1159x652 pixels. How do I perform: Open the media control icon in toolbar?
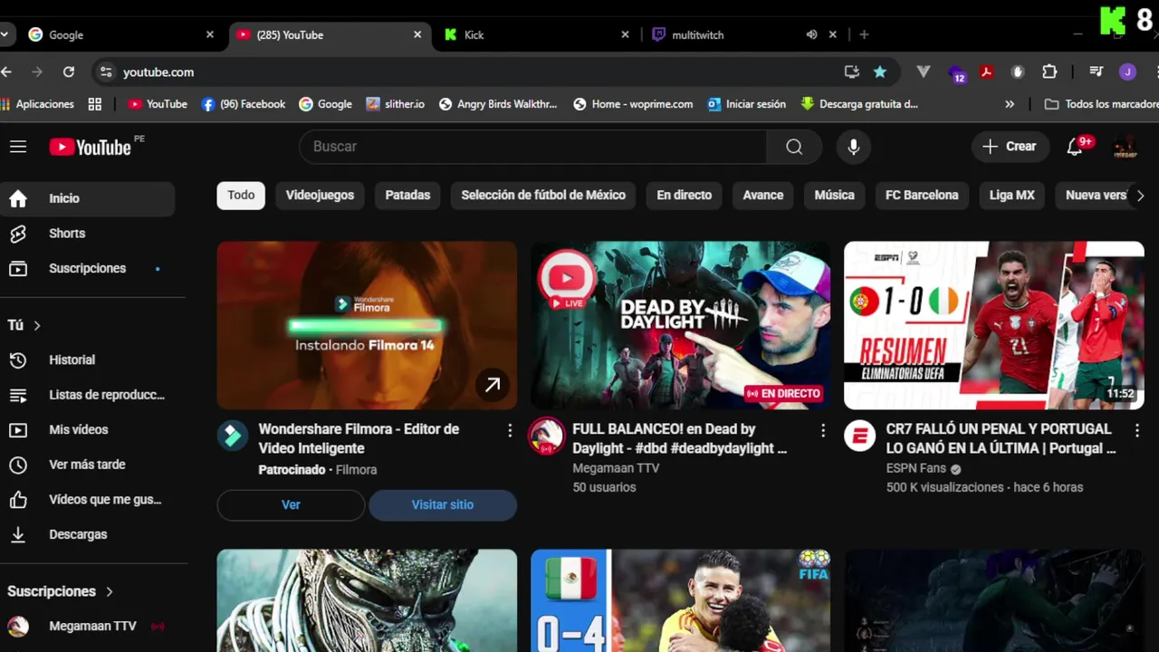click(x=1096, y=72)
